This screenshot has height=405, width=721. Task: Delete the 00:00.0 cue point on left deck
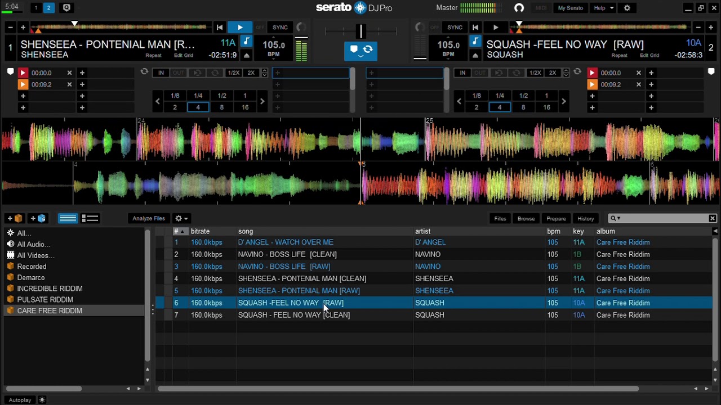click(69, 73)
